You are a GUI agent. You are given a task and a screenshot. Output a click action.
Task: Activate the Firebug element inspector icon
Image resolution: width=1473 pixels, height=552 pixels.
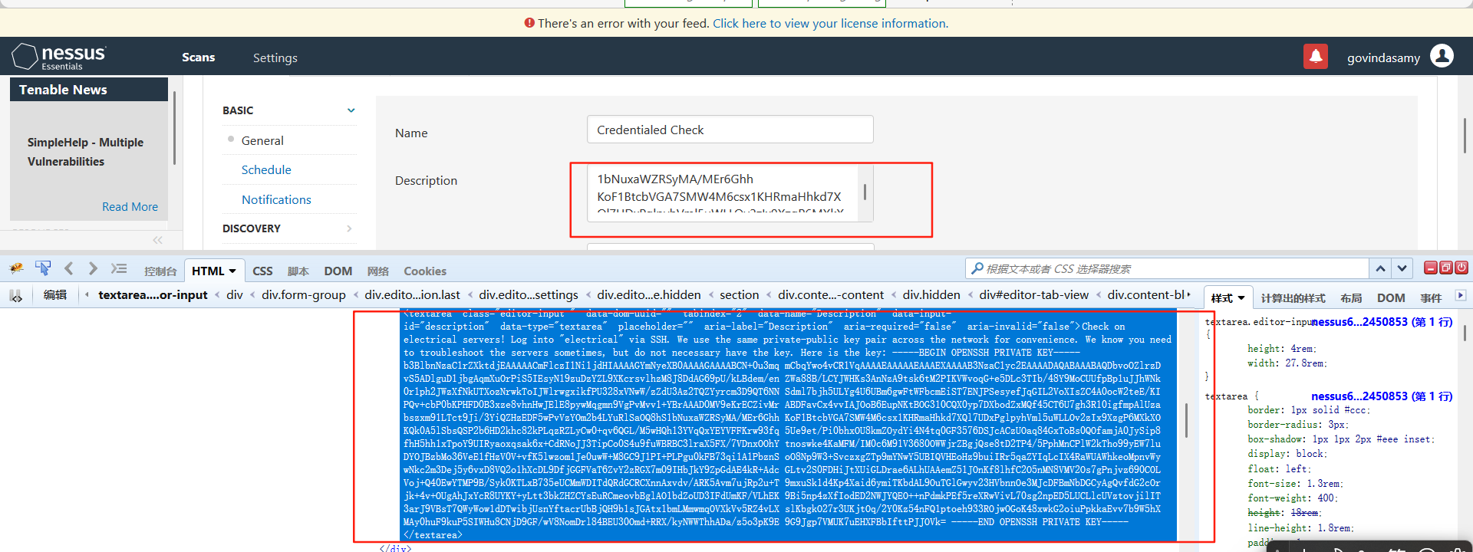click(43, 268)
